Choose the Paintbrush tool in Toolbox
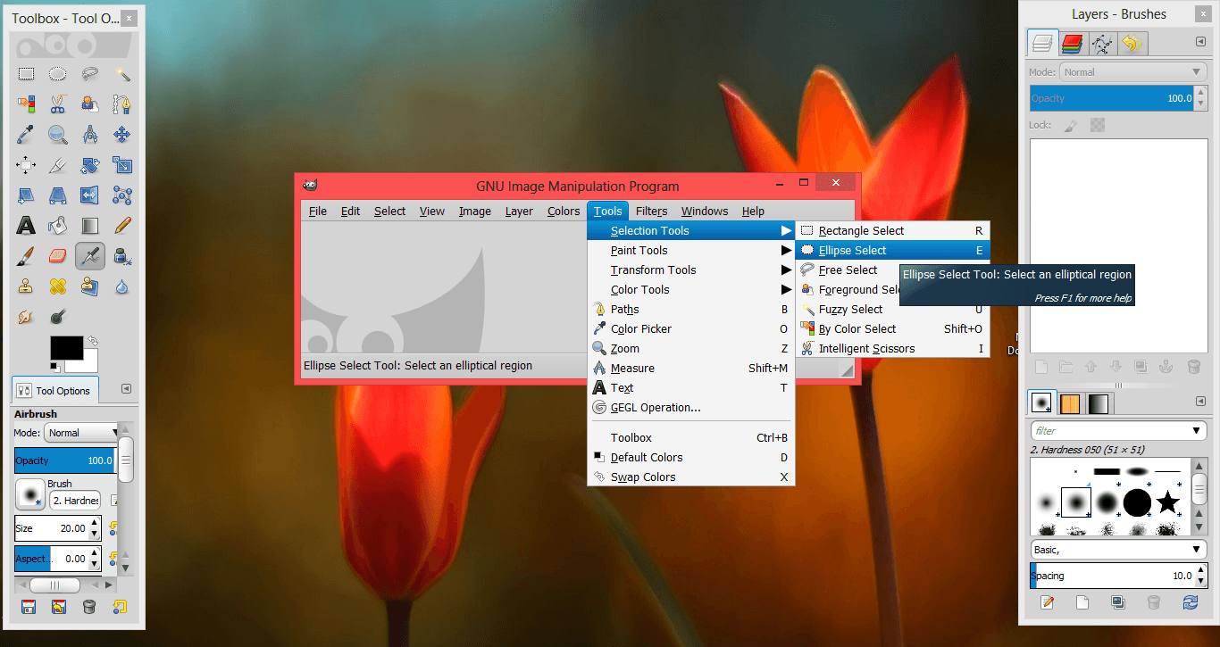Viewport: 1220px width, 647px height. pyautogui.click(x=26, y=256)
